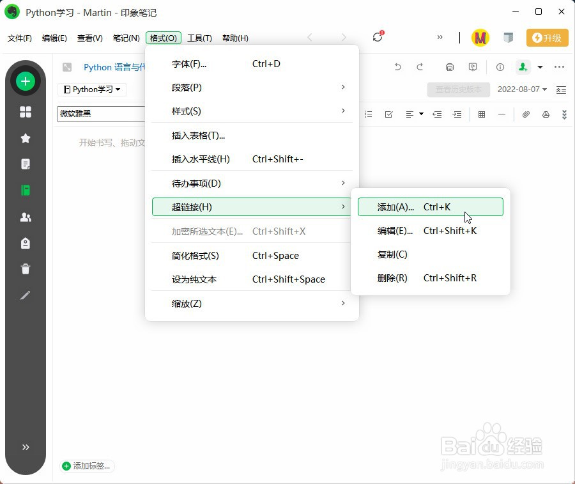Select 添加(A)... hyperlink option
Screen dimensions: 575x484
(x=430, y=207)
